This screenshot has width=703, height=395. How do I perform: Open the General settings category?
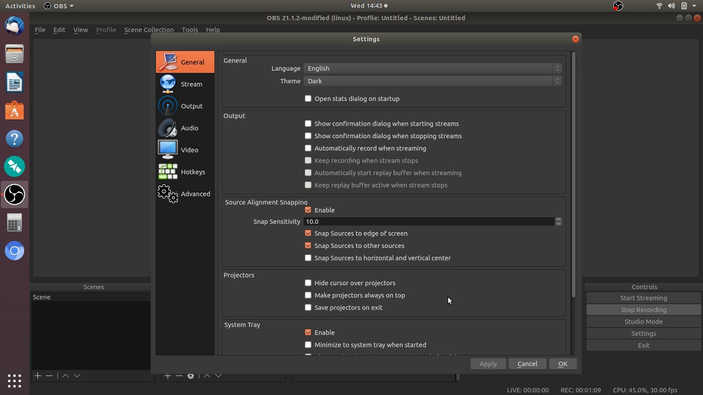[x=185, y=62]
